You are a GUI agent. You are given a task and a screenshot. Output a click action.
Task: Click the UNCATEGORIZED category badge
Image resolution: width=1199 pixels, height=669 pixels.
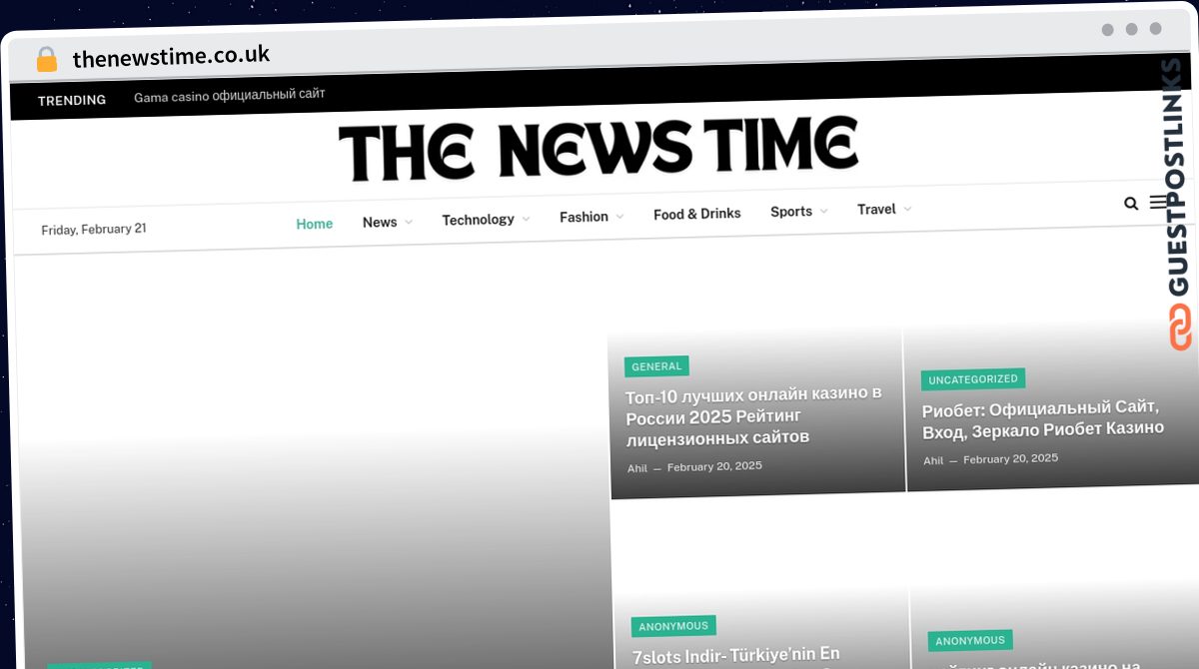point(973,379)
